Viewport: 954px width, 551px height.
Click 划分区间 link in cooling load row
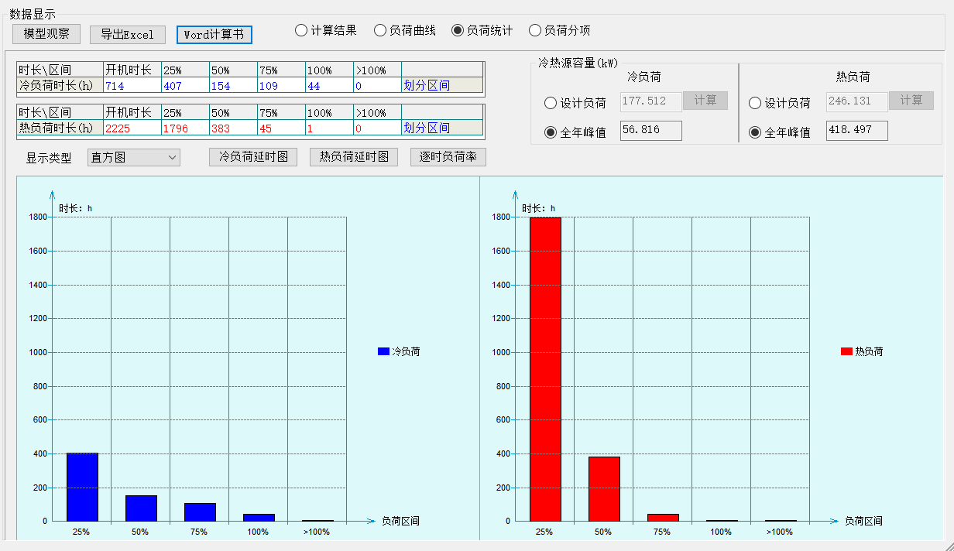pyautogui.click(x=427, y=86)
